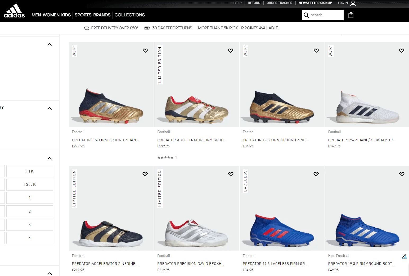409x276 pixels.
Task: Click the free returns icon
Action: click(x=147, y=28)
